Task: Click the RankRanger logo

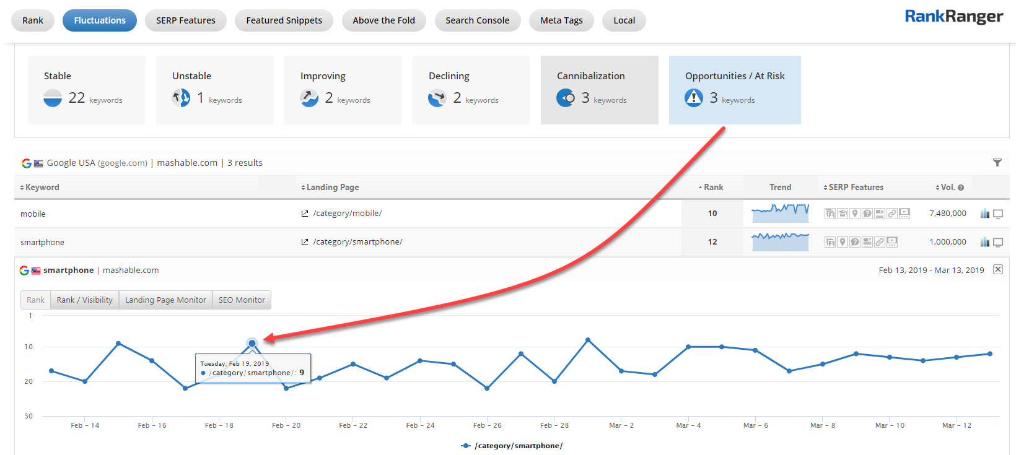Action: click(953, 17)
